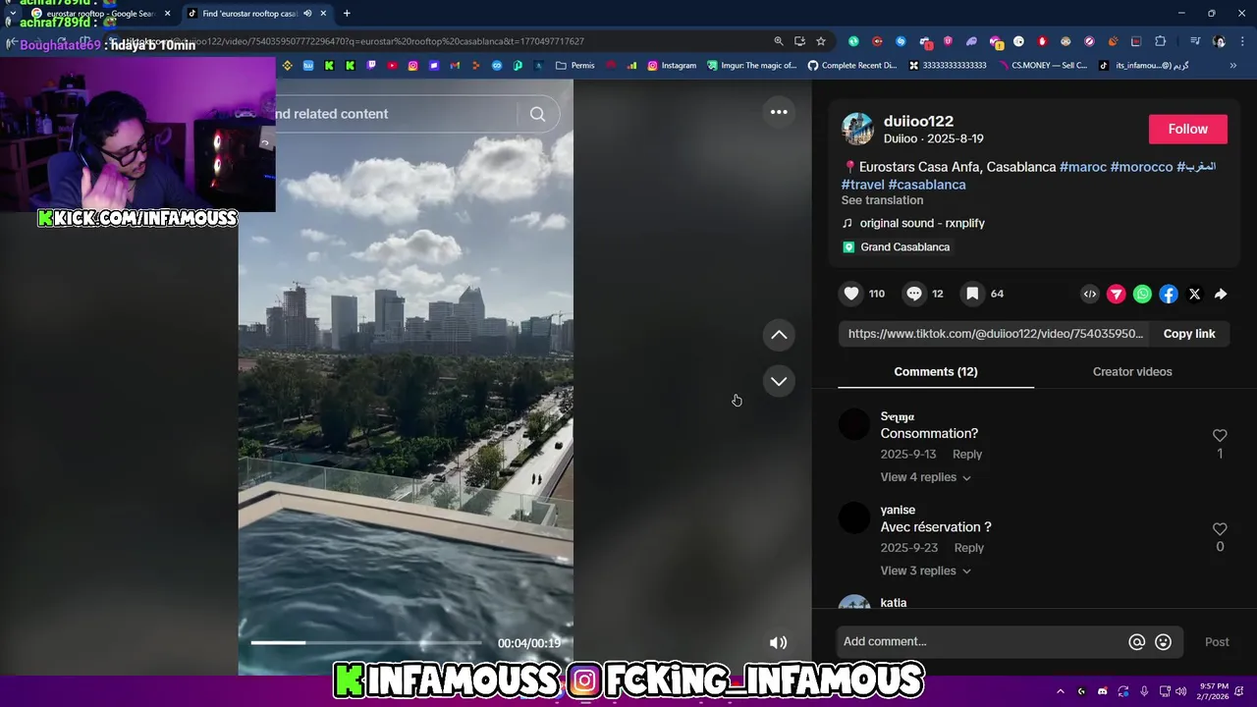The height and width of the screenshot is (707, 1257).
Task: Show more bookmarks chevron
Action: [x=1232, y=66]
